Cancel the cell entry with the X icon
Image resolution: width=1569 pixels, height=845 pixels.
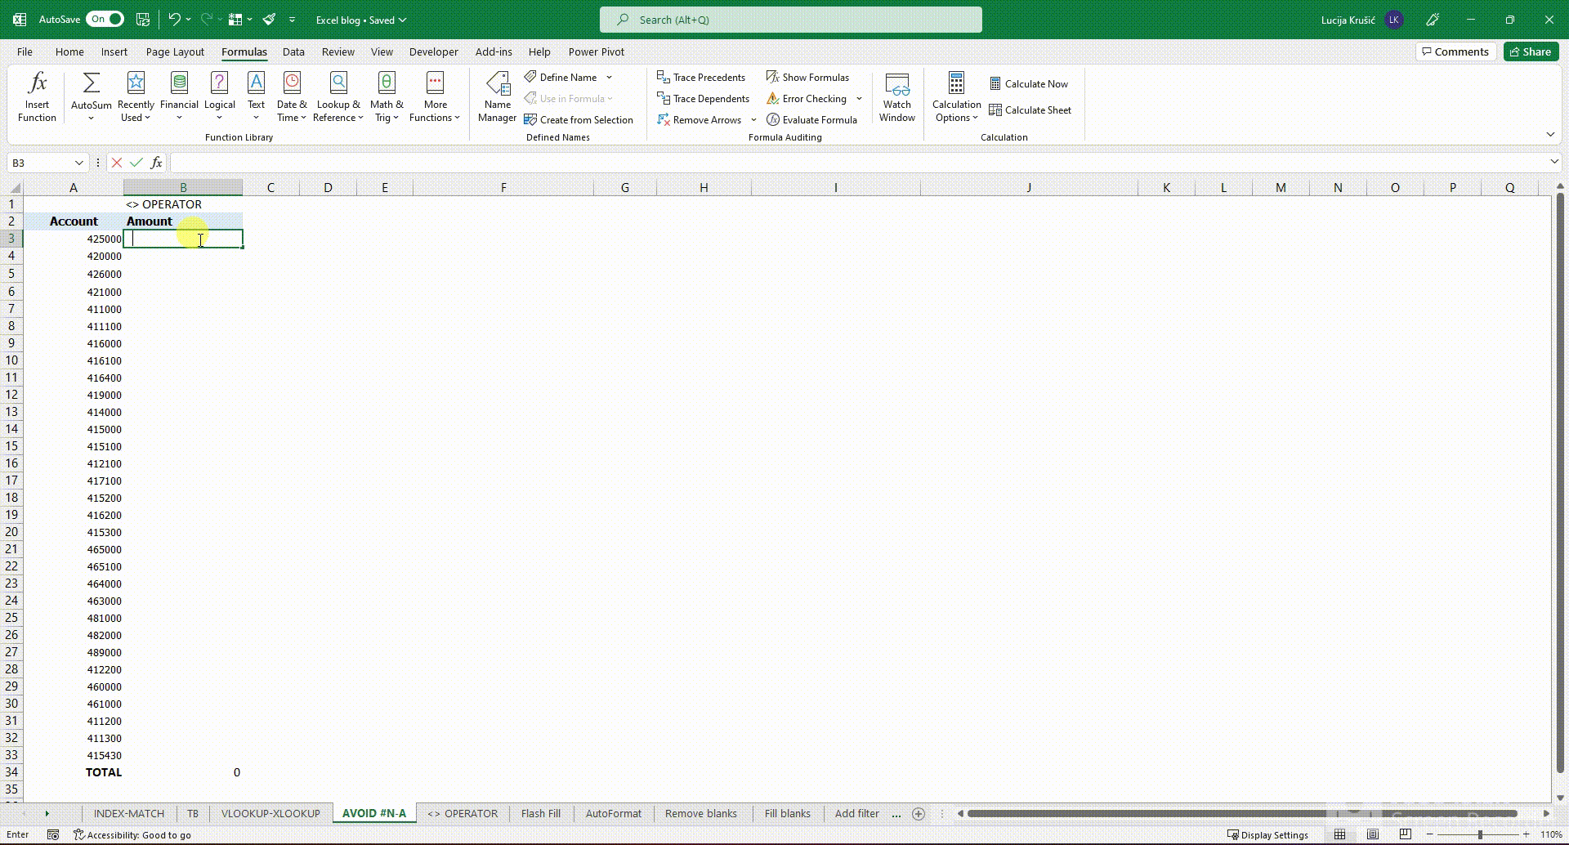tap(117, 163)
